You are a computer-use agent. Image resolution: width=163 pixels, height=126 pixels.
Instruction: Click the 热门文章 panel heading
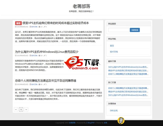click(129, 82)
